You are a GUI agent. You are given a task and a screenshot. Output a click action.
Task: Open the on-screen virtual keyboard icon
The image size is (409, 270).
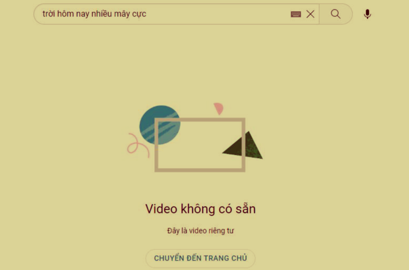pos(296,14)
